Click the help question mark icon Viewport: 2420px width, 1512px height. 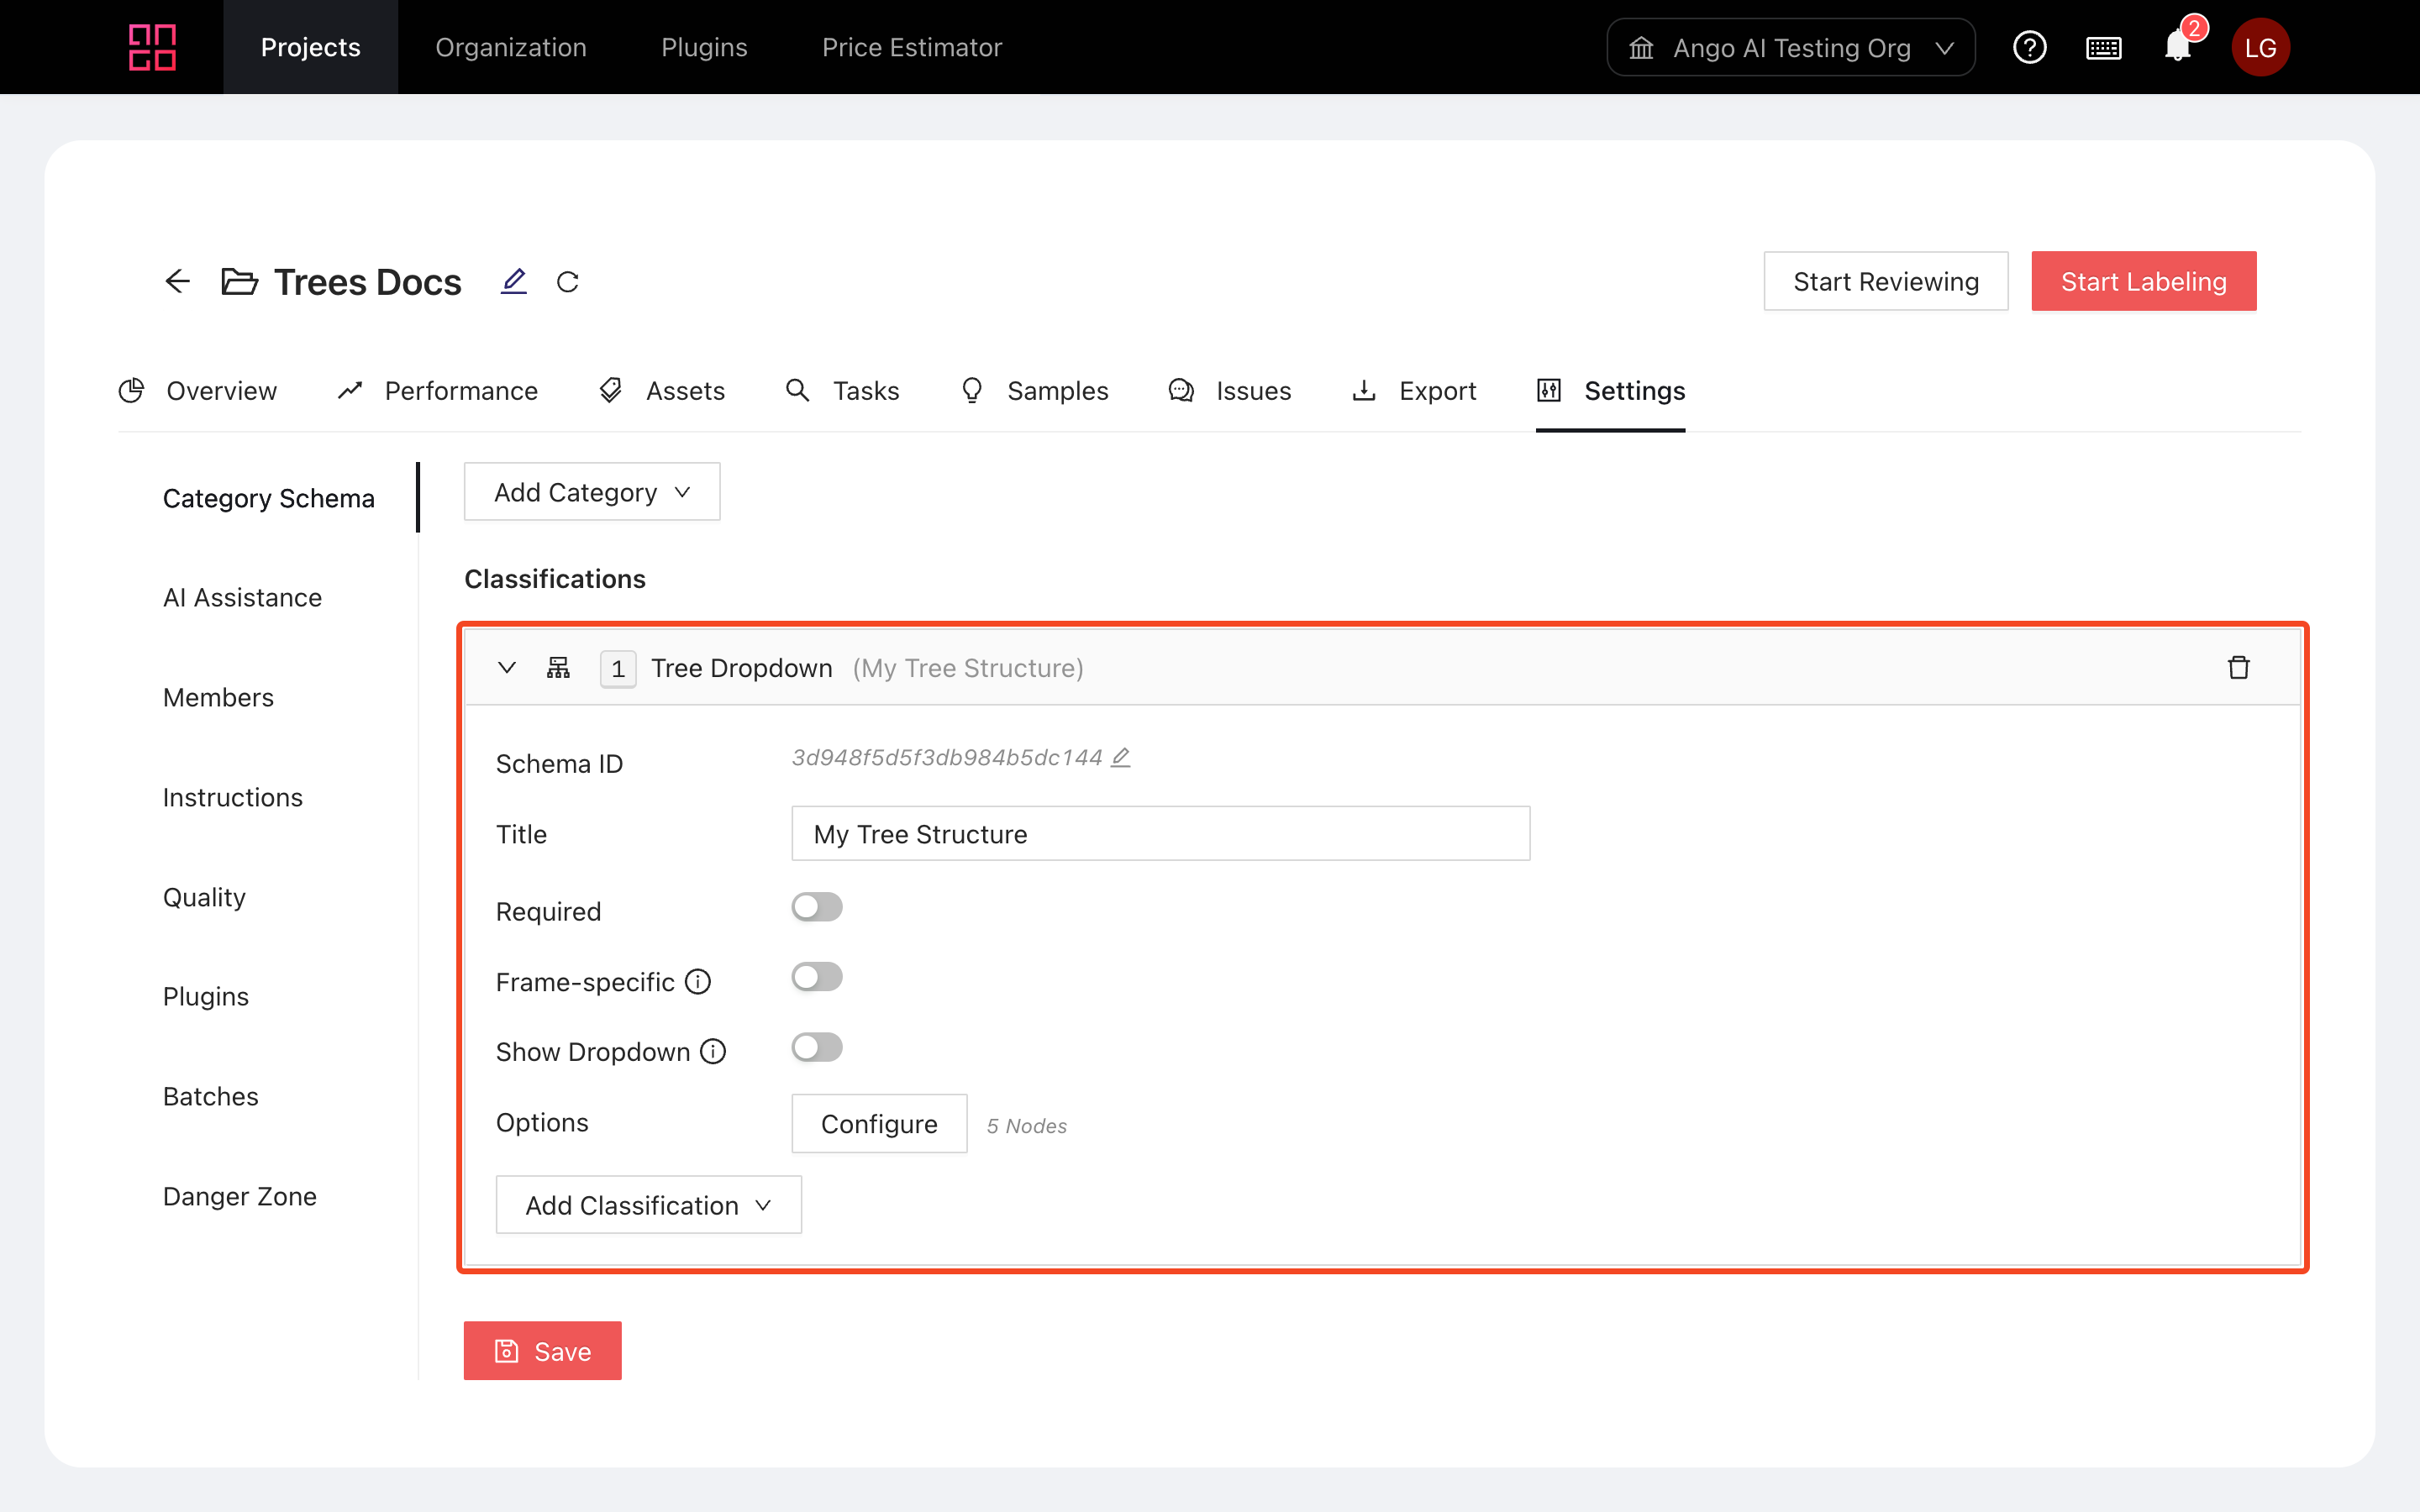tap(2029, 47)
